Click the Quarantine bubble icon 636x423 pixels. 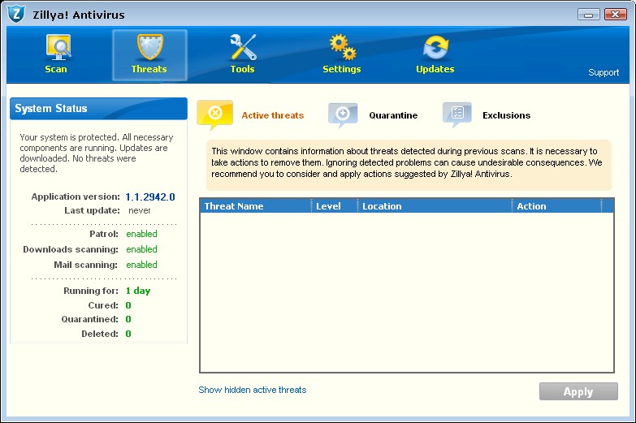click(343, 114)
